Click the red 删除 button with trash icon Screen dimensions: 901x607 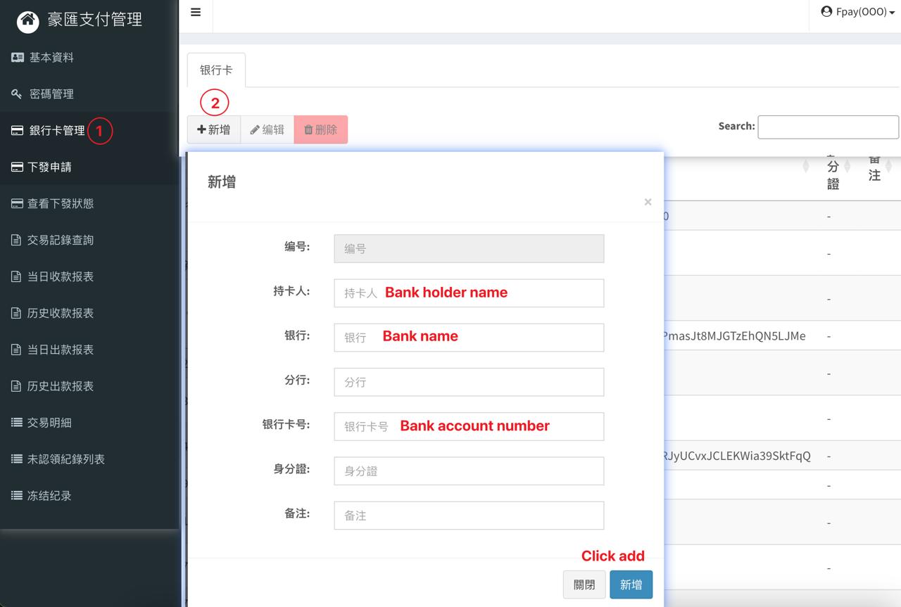(321, 129)
